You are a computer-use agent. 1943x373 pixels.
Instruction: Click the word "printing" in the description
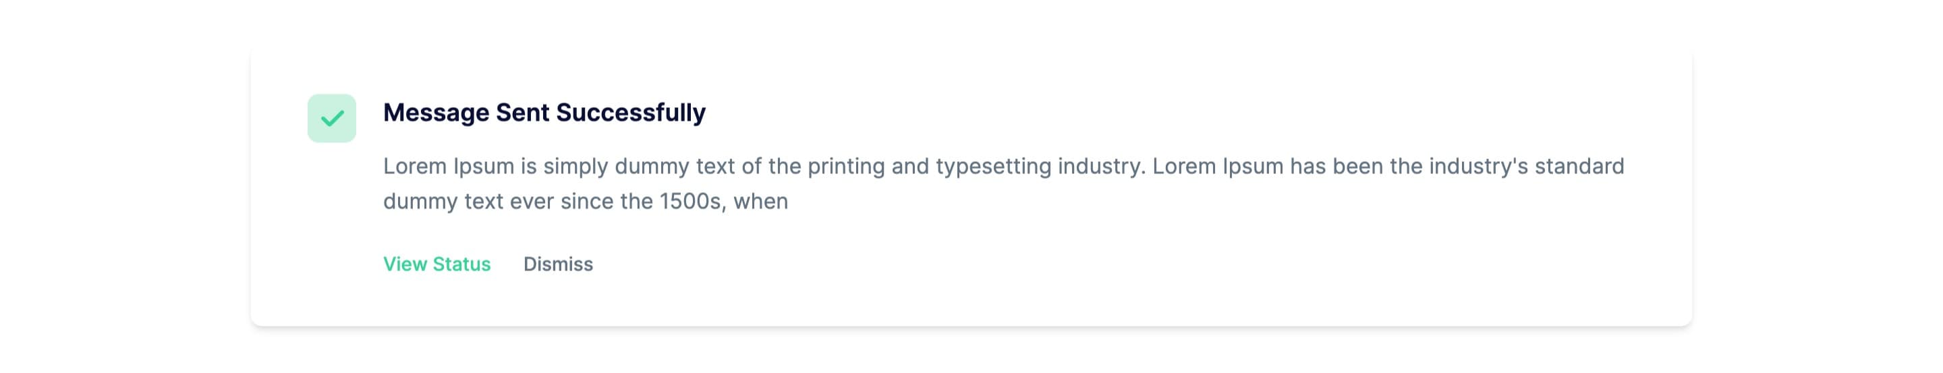(x=845, y=166)
